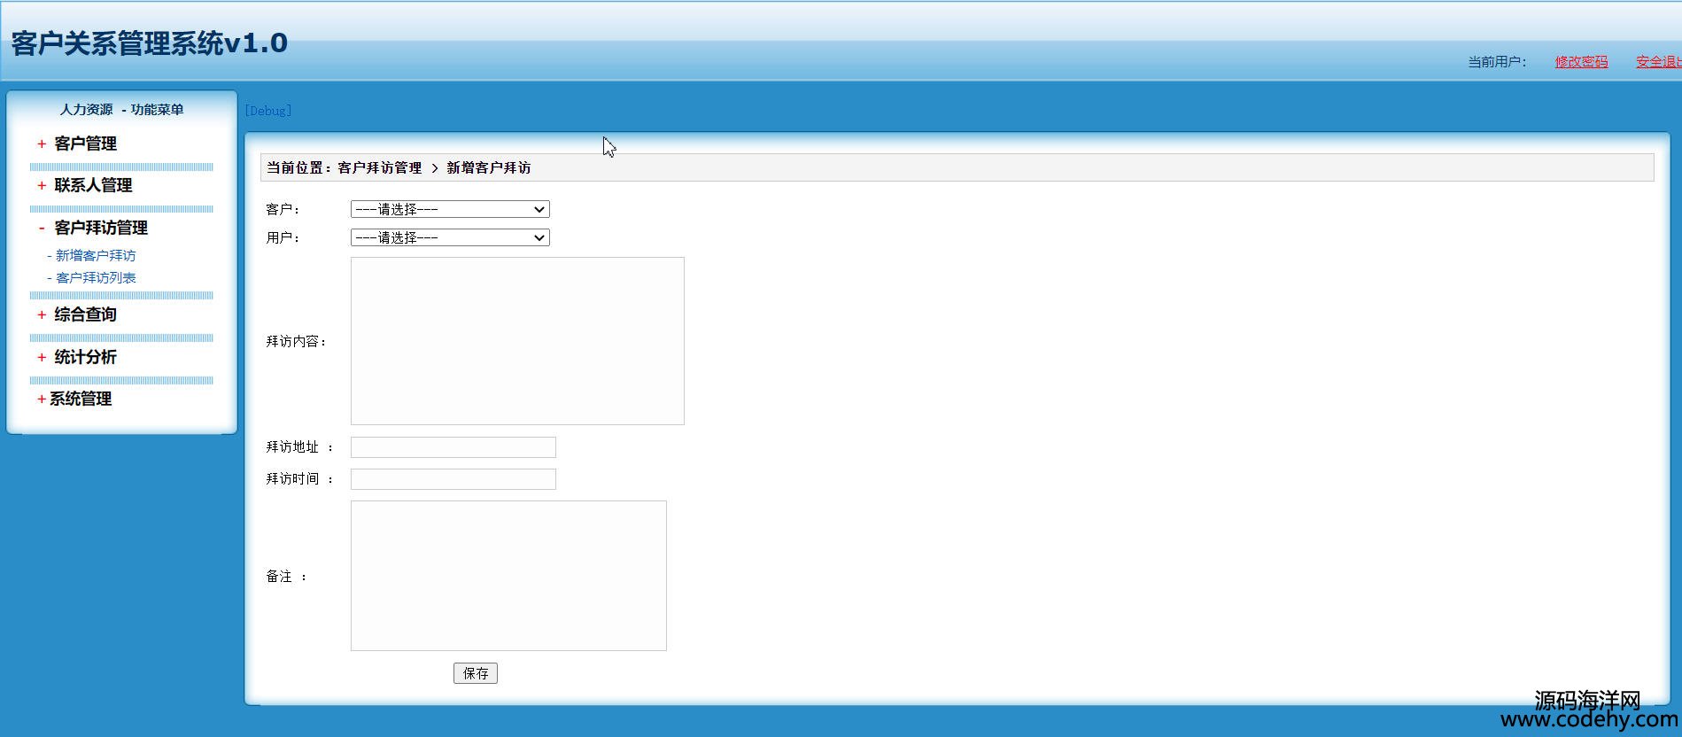This screenshot has width=1682, height=737.
Task: Open the 客户 dropdown list
Action: pyautogui.click(x=450, y=209)
